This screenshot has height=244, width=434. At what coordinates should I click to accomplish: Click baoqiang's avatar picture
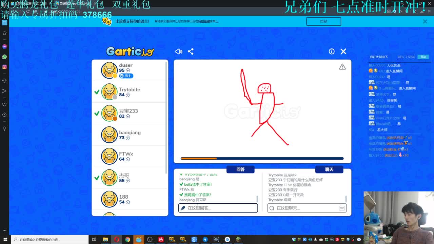109,135
